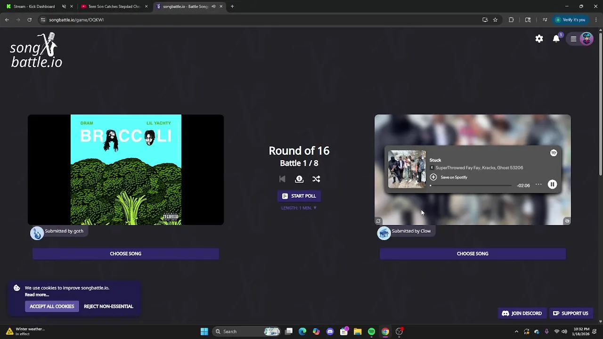Open the clock showing 10:32 PM

pos(581,331)
